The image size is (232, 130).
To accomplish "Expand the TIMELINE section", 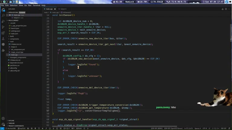I will click(x=11, y=123).
